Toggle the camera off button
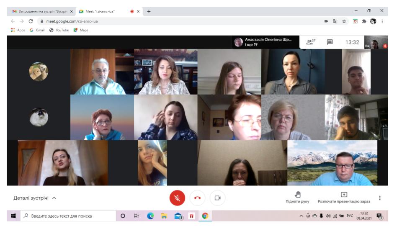 point(217,198)
